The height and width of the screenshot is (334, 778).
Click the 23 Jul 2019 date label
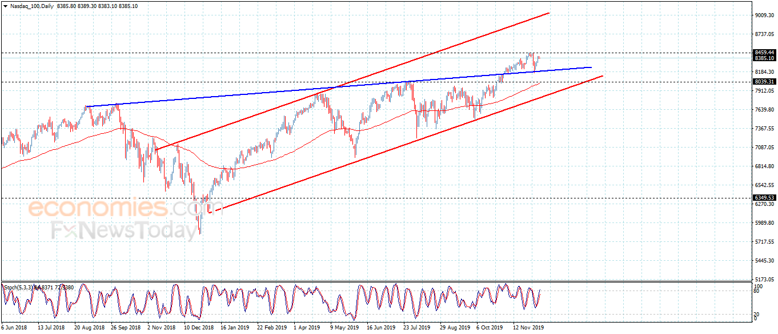pos(418,328)
